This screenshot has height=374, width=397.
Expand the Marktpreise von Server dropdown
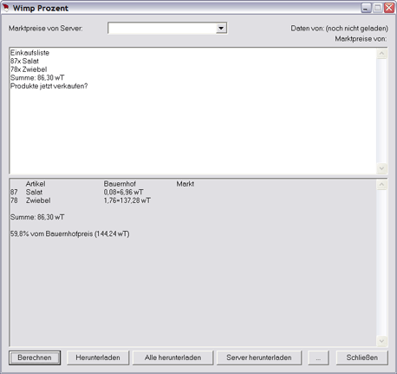coord(221,29)
